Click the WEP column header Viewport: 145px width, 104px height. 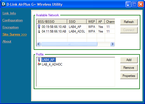(92, 22)
